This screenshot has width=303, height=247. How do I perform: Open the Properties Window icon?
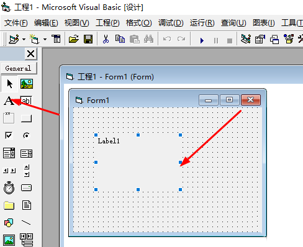tap(260, 39)
